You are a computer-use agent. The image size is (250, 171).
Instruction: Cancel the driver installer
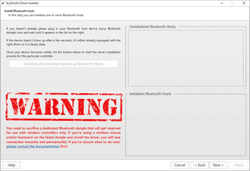click(x=180, y=165)
